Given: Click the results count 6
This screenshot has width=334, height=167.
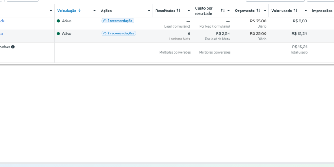Looking at the screenshot, I should click(x=189, y=33).
